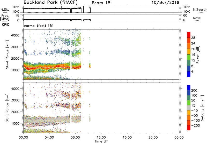Click the 'normal (fast) 151' text
The width and height of the screenshot is (207, 143).
pos(39,26)
